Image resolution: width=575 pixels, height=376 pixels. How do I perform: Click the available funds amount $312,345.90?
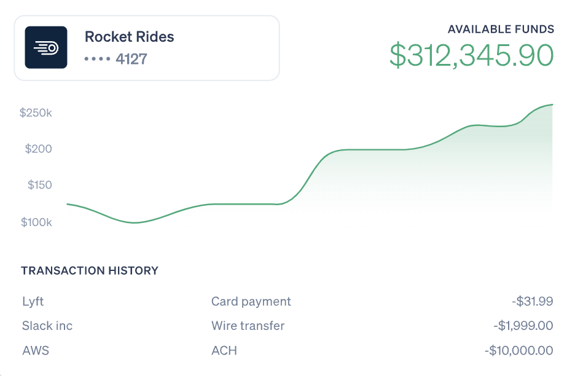click(x=472, y=55)
